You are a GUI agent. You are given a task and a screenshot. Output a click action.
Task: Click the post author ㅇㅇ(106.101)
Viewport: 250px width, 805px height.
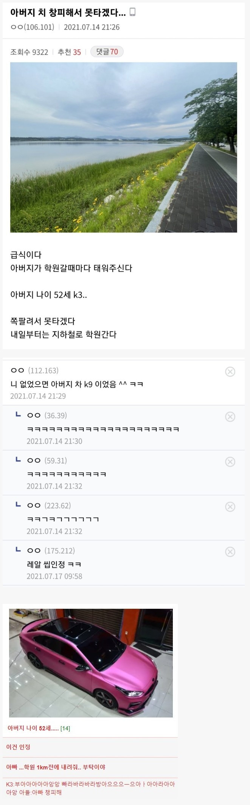tap(33, 27)
